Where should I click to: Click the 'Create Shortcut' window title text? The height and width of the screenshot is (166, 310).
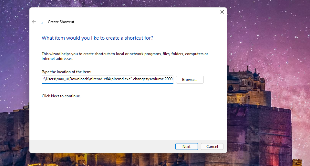61,22
